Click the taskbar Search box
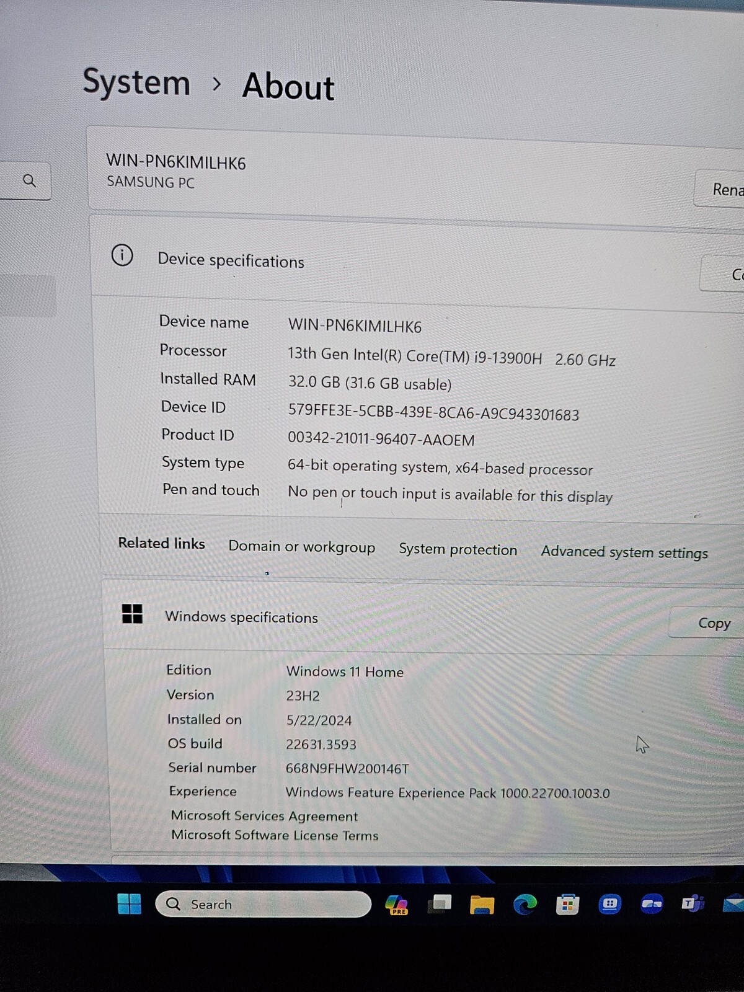The image size is (744, 992). point(263,905)
